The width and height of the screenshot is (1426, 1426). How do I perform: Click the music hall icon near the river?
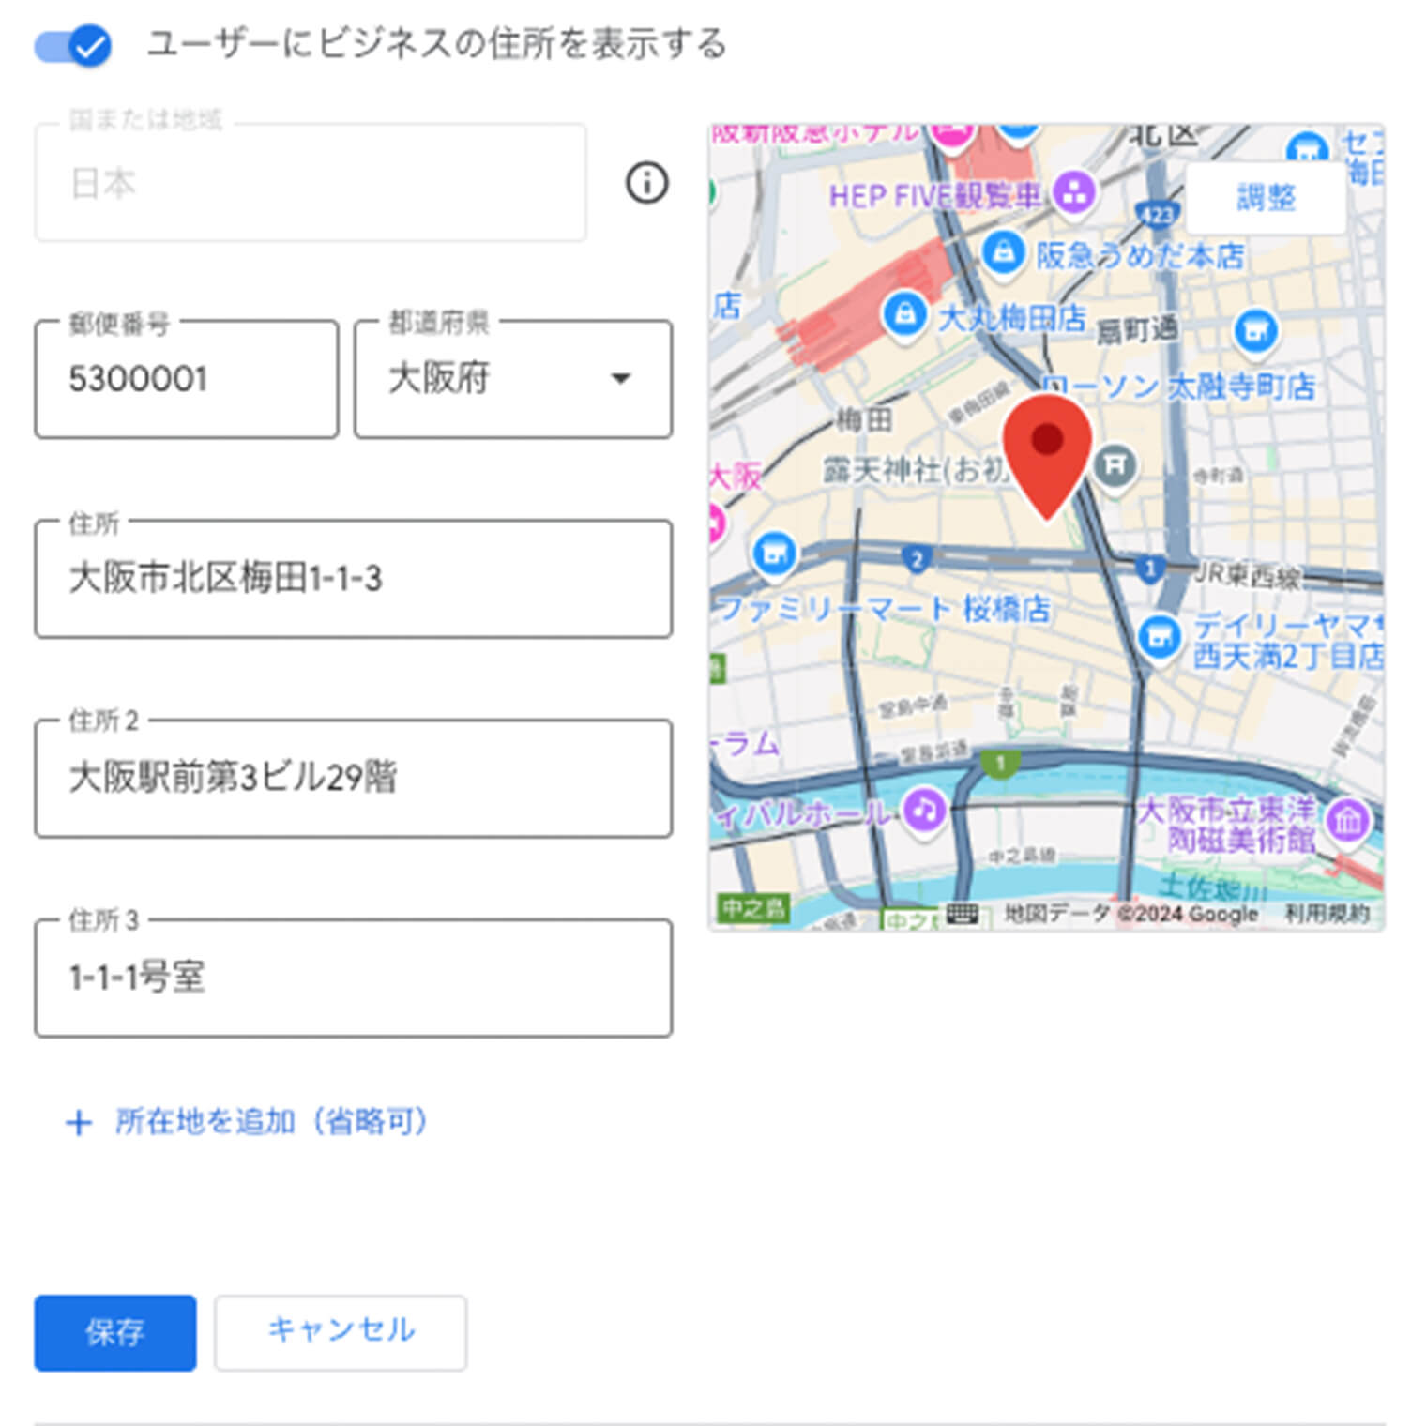923,809
